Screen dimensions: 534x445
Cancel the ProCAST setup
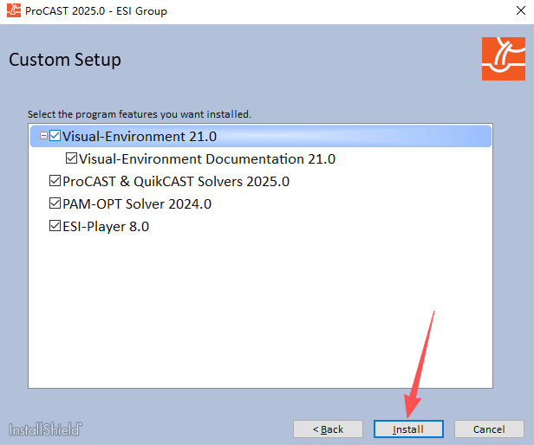pyautogui.click(x=489, y=429)
